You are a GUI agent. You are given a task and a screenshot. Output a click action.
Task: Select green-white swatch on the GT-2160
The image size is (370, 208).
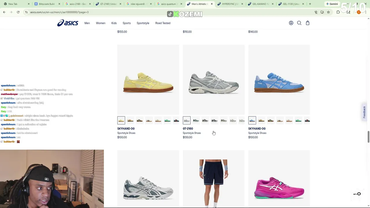[196, 120]
